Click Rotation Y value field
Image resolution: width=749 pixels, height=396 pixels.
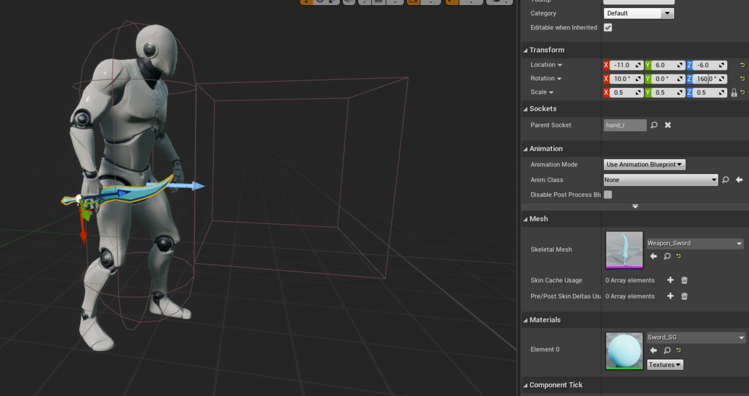click(668, 79)
